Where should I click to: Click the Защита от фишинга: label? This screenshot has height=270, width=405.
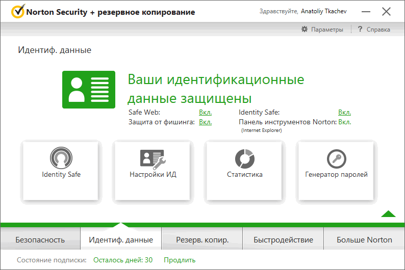[161, 122]
